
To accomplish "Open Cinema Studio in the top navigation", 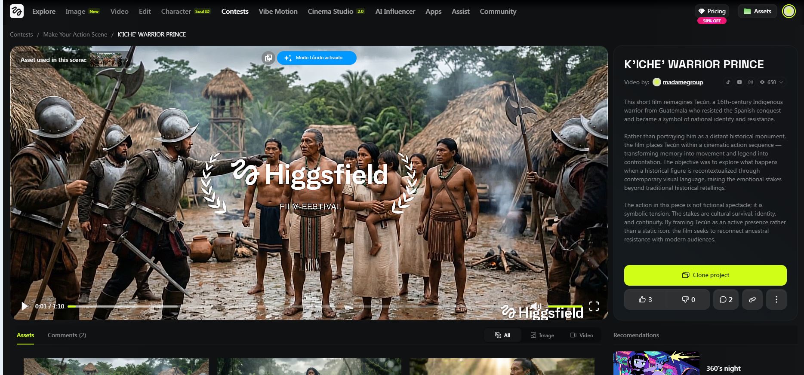I will coord(330,12).
